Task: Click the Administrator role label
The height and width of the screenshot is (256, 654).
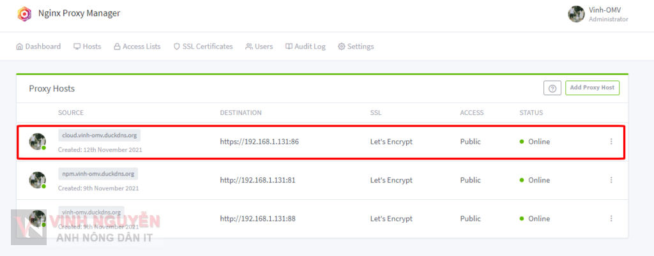Action: [x=609, y=19]
